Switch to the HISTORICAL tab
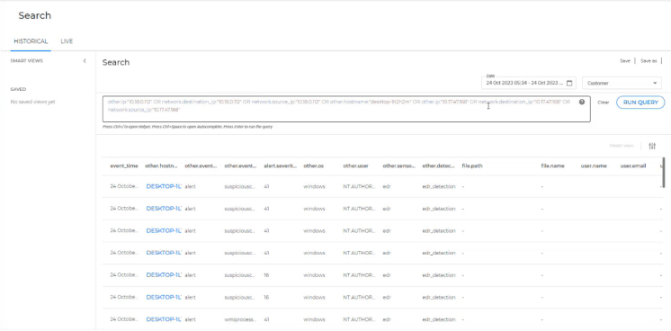Viewport: 671px width, 331px height. [31, 41]
